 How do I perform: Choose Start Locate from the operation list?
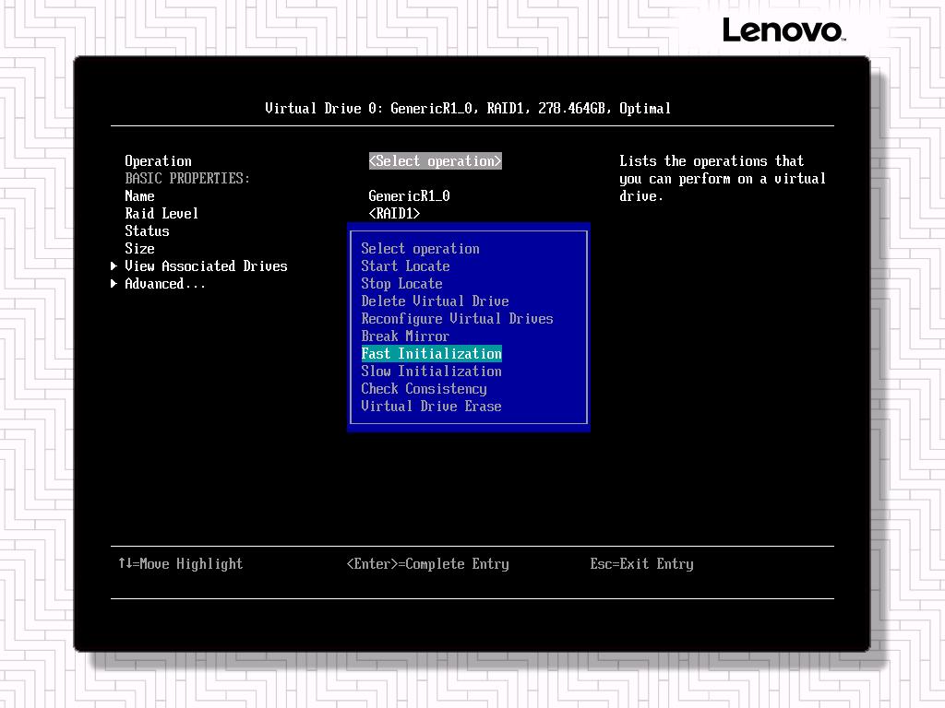point(405,266)
